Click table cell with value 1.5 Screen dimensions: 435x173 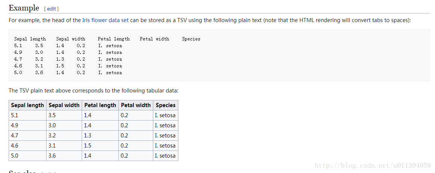[x=100, y=146]
